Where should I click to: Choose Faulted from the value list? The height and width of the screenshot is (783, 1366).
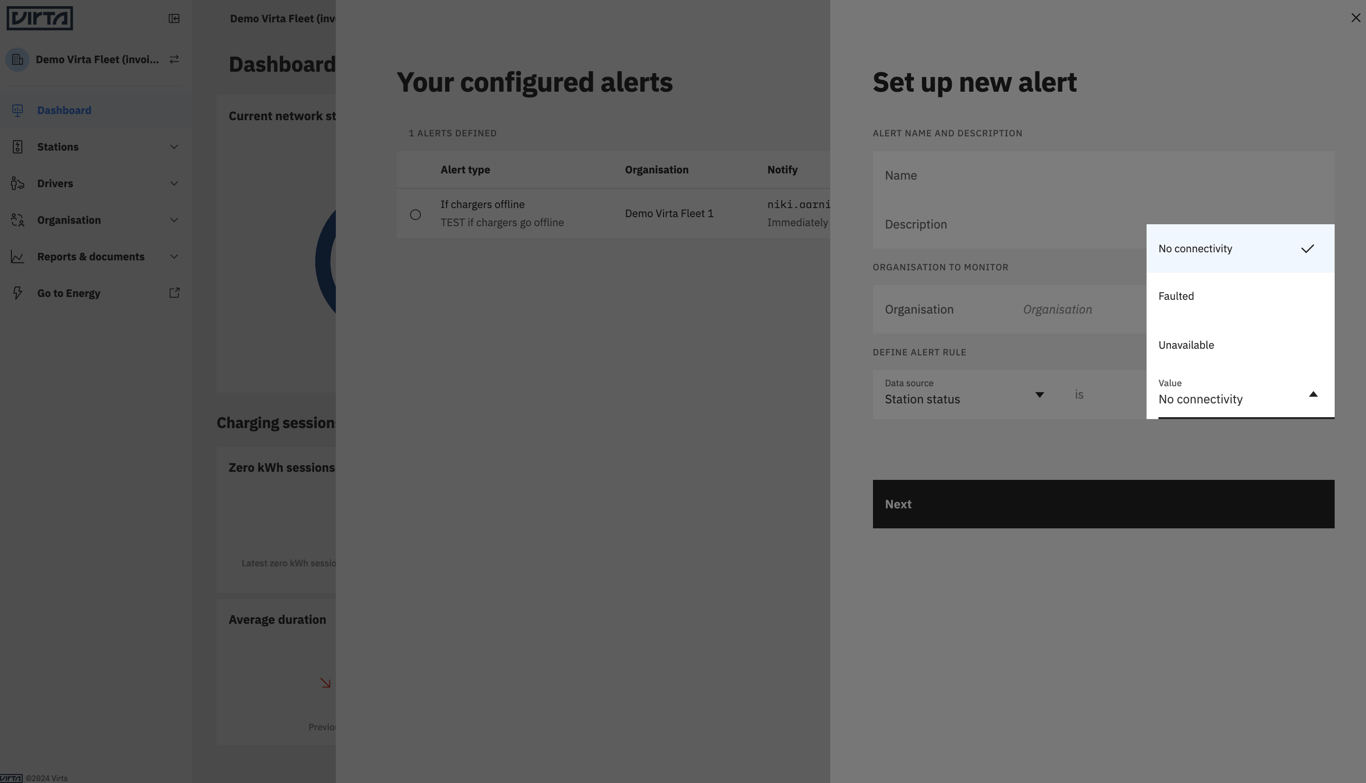point(1240,296)
